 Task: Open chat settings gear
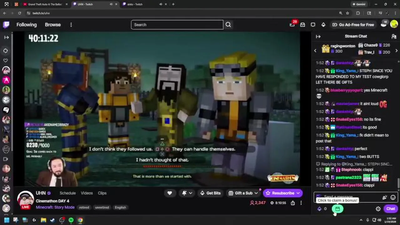pyautogui.click(x=378, y=209)
